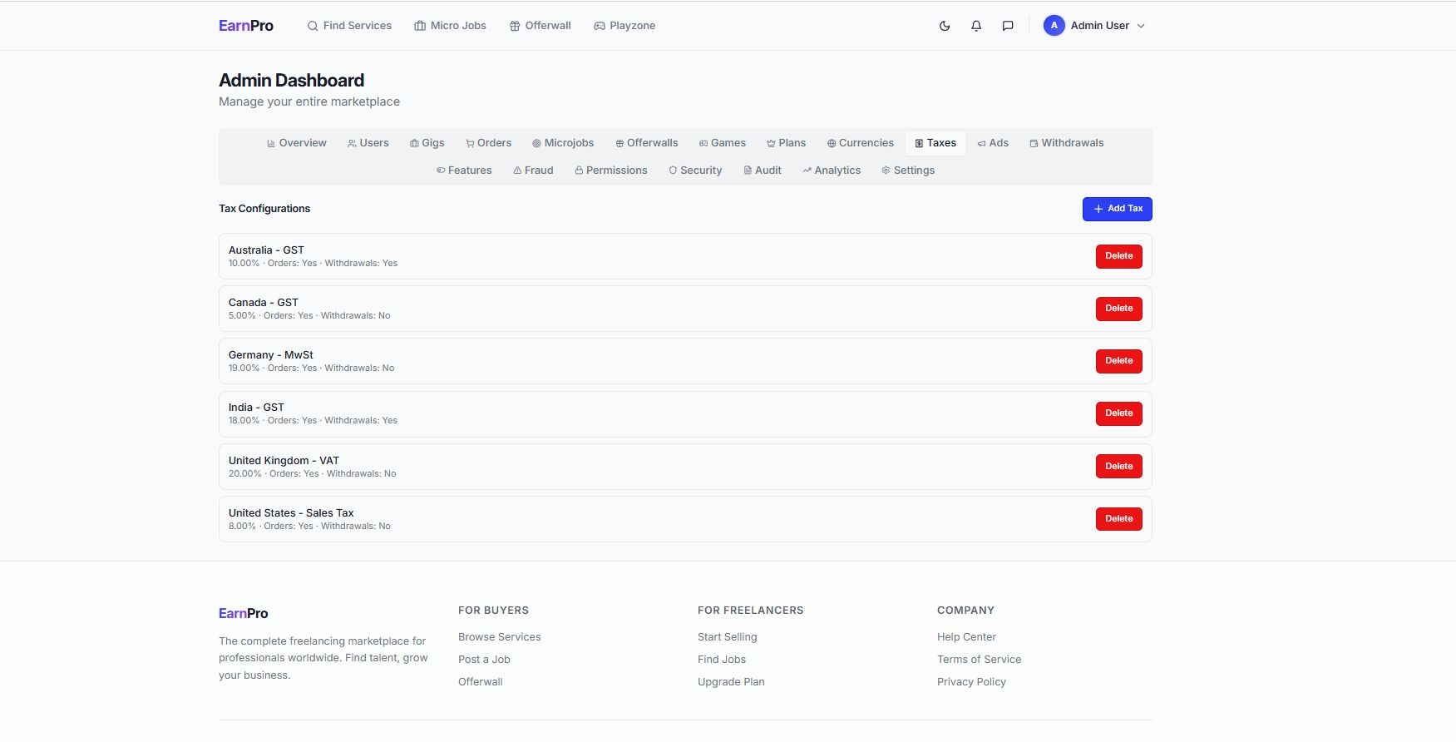Click the EarnPro logo in the header
1456x742 pixels.
pos(245,26)
